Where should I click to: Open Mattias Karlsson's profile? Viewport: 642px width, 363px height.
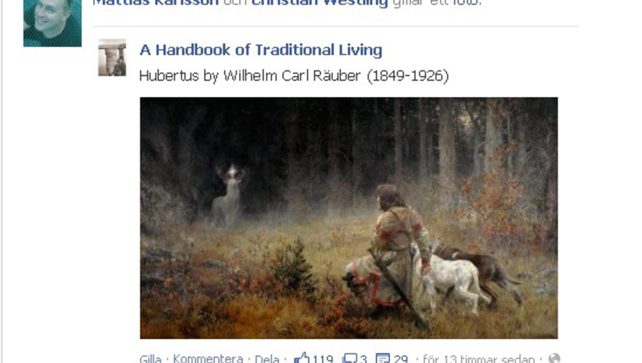point(156,3)
